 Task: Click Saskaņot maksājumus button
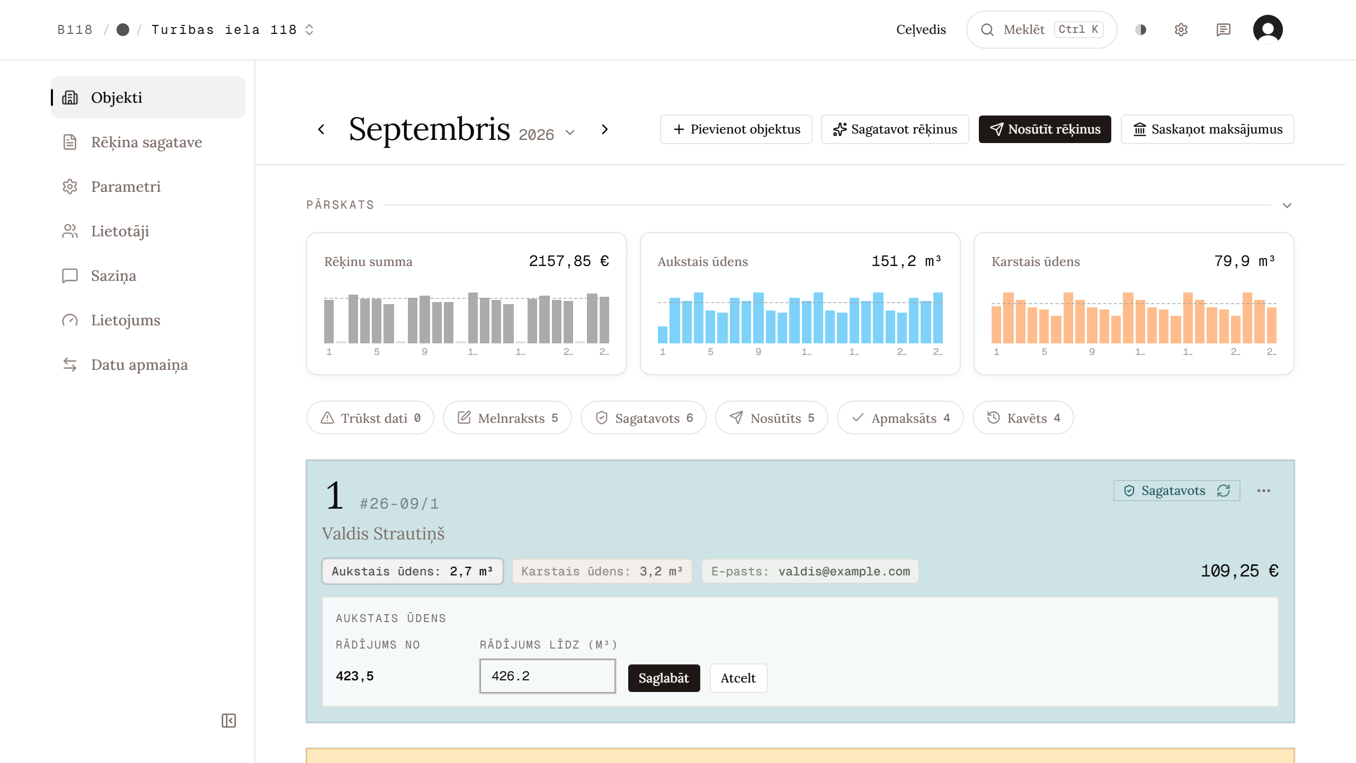click(x=1208, y=129)
